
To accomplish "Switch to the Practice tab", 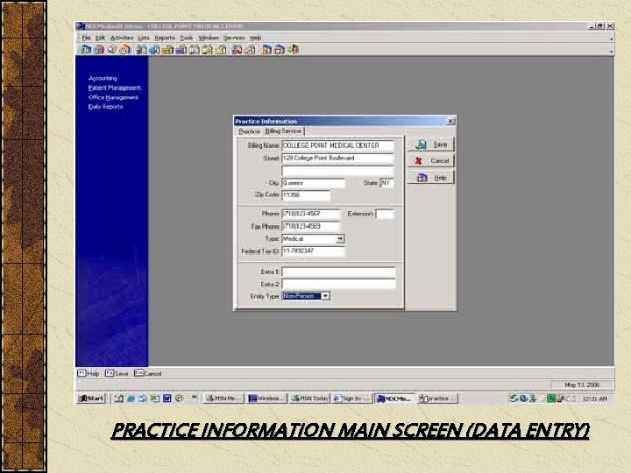I will point(249,131).
